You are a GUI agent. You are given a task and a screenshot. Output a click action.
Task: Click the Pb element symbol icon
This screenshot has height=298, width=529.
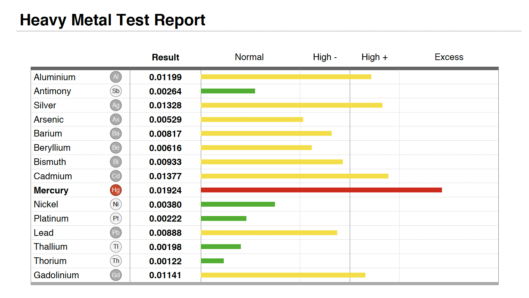tap(116, 233)
